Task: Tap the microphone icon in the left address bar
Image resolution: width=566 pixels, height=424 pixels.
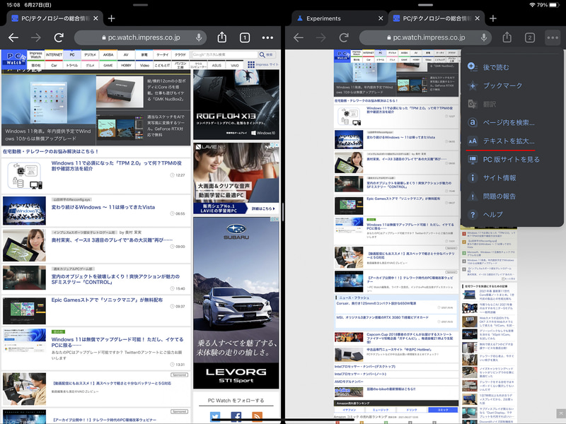Action: [199, 37]
